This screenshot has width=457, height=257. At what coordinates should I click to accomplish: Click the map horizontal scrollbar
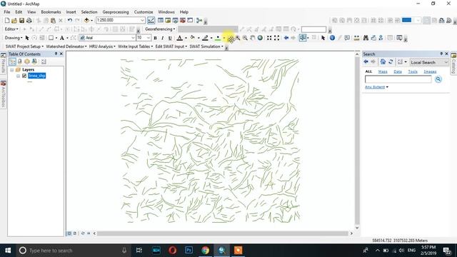[x=223, y=233]
